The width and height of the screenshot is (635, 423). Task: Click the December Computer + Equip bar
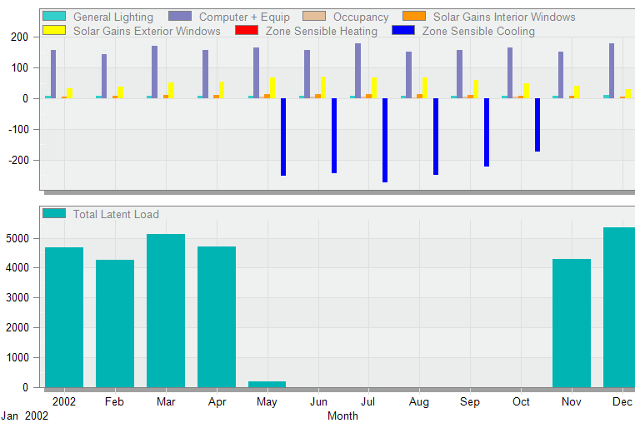(612, 71)
